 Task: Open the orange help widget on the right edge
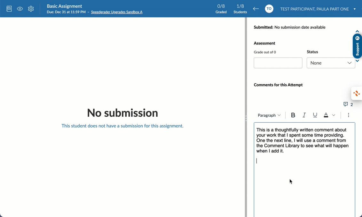click(357, 93)
